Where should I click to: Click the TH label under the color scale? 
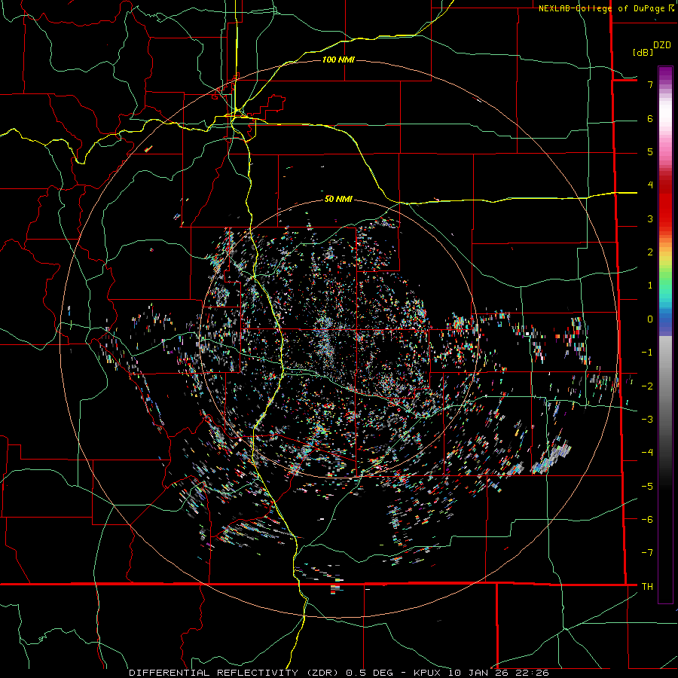(x=647, y=586)
